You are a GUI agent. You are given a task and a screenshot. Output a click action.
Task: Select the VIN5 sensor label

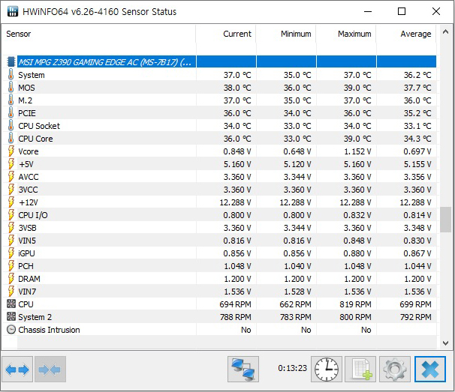click(27, 241)
